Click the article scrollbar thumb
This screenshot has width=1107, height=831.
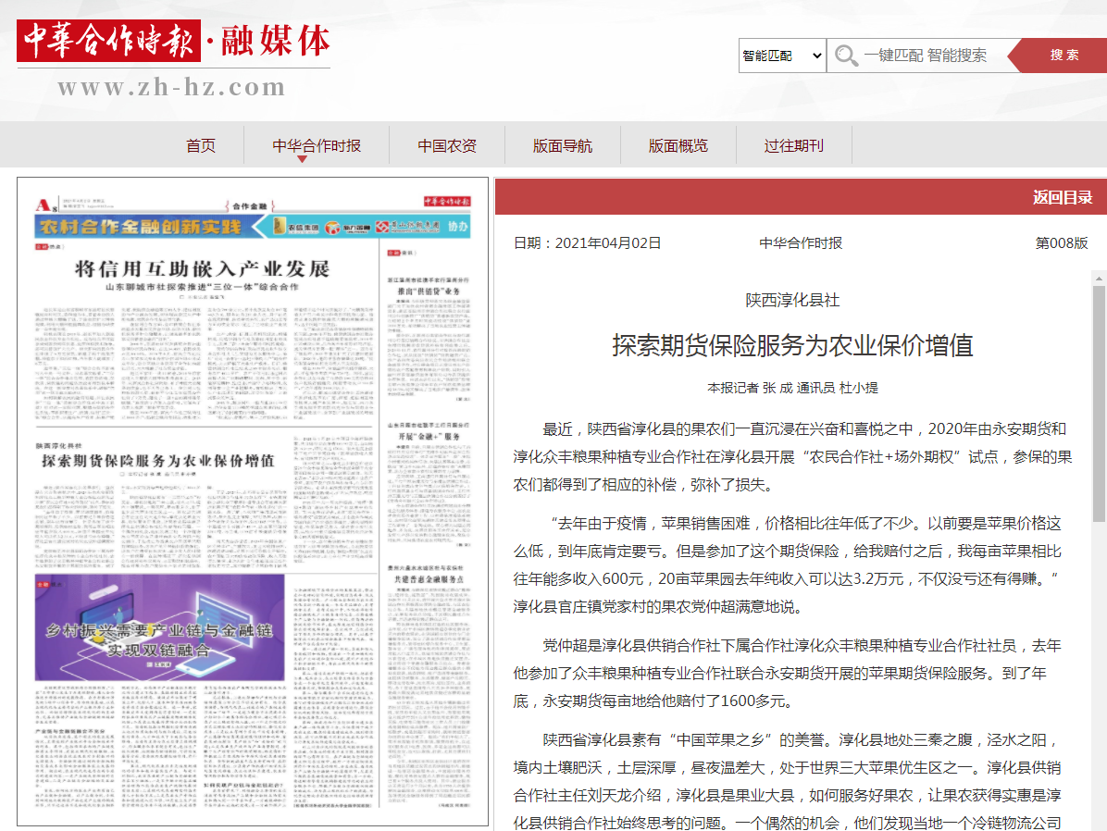click(1099, 403)
